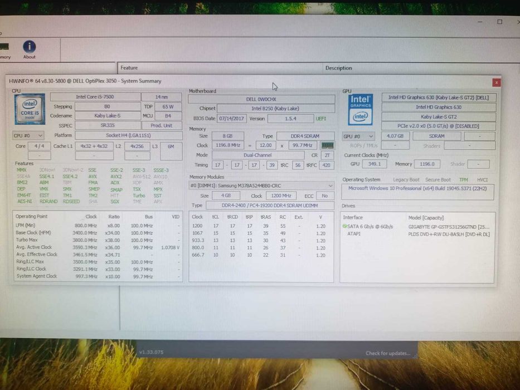Click the PCIe v2.0 x0 DISABLED field
Image resolution: width=520 pixels, height=390 pixels.
pyautogui.click(x=439, y=126)
